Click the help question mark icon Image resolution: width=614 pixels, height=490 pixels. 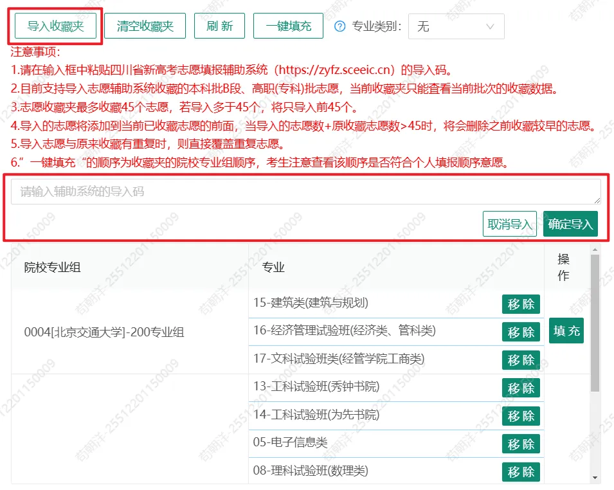[x=340, y=26]
